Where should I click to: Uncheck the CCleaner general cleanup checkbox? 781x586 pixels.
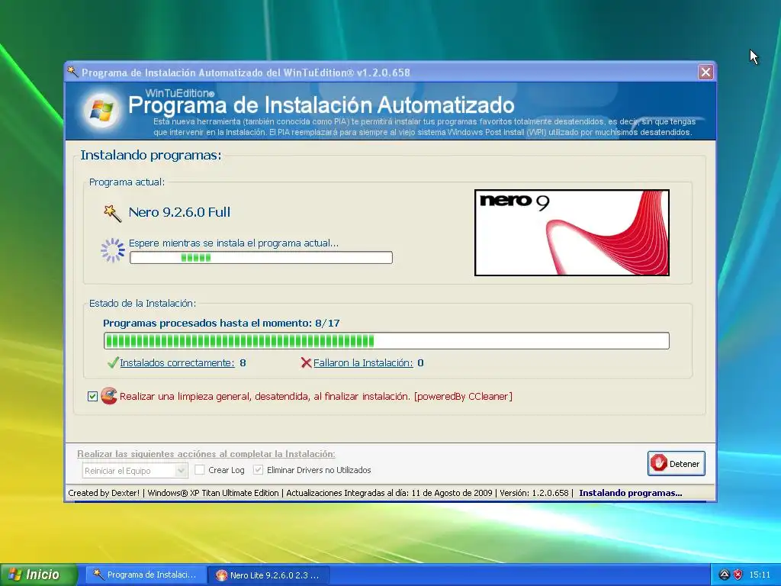click(92, 396)
